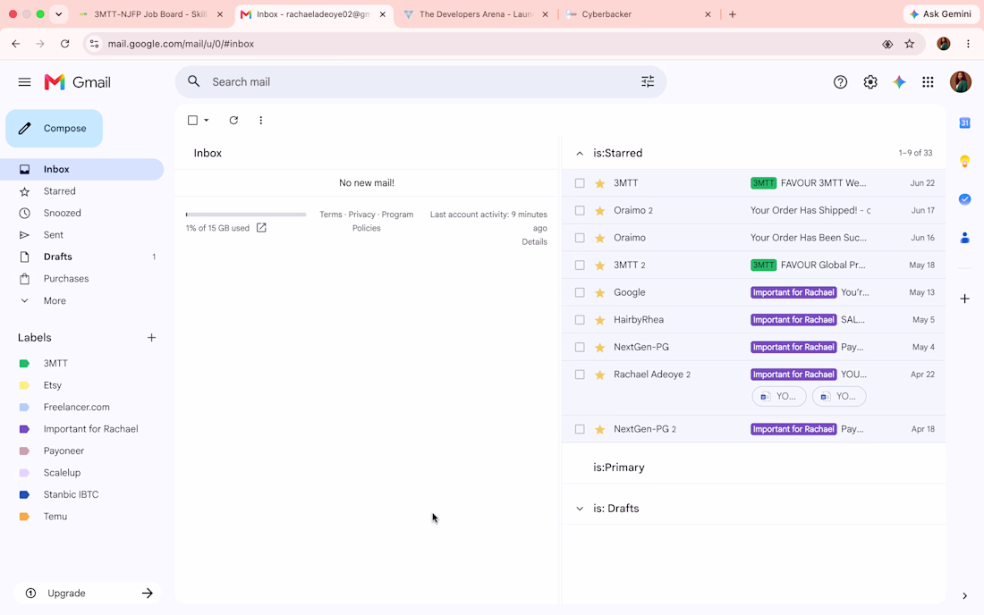
Task: Open the Terms link
Action: click(x=331, y=215)
